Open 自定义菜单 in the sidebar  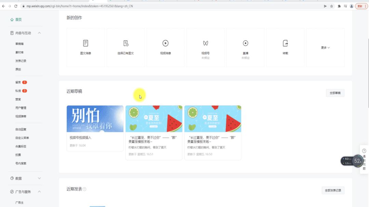click(22, 138)
